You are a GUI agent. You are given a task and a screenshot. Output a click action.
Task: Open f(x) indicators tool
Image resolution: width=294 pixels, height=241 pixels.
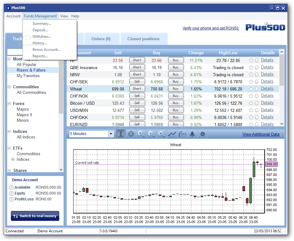pyautogui.click(x=182, y=134)
